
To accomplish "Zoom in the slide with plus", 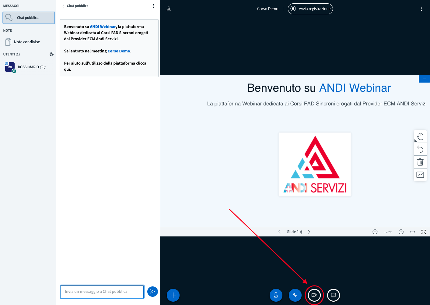I will click(401, 232).
